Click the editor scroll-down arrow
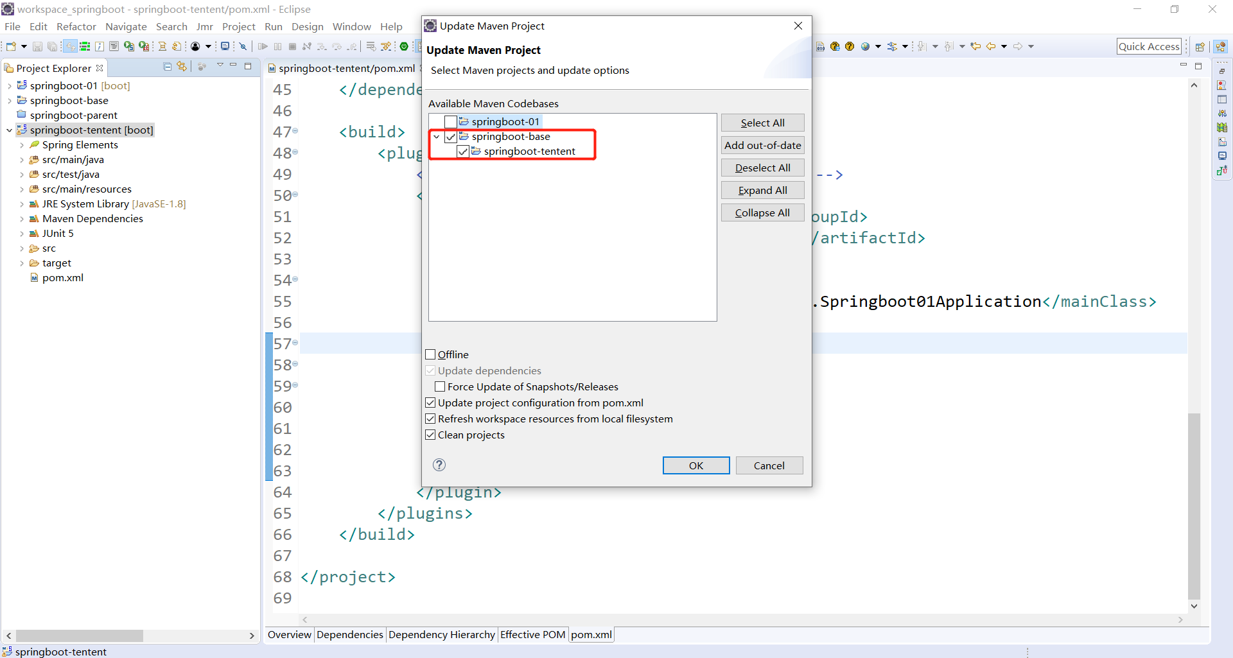 click(x=1194, y=606)
